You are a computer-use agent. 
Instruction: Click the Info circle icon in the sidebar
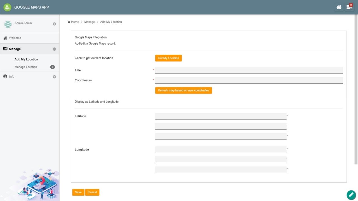(x=5, y=76)
